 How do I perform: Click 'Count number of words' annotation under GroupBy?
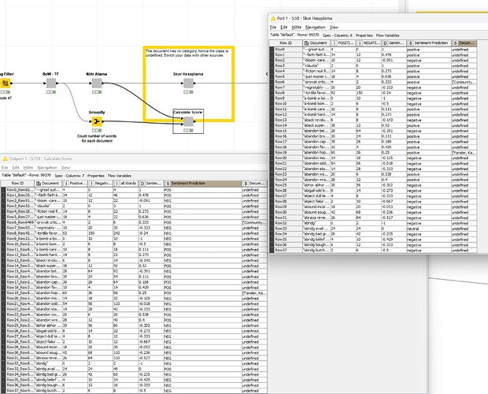pos(97,139)
